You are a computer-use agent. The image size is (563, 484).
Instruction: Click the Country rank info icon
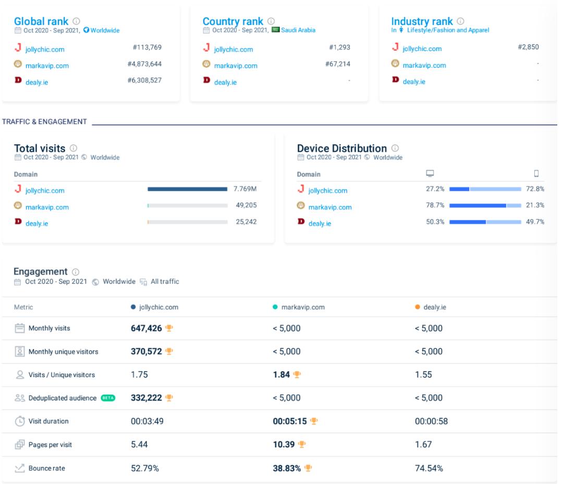(271, 21)
